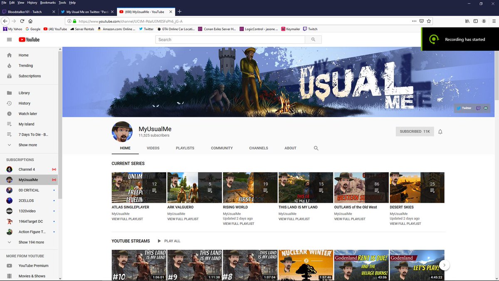The image size is (499, 281).
Task: Open the page actions three-dots menu
Action: [414, 21]
